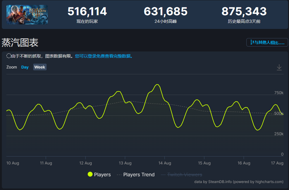
Task: Click the green Players legend dot
Action: tap(90, 174)
